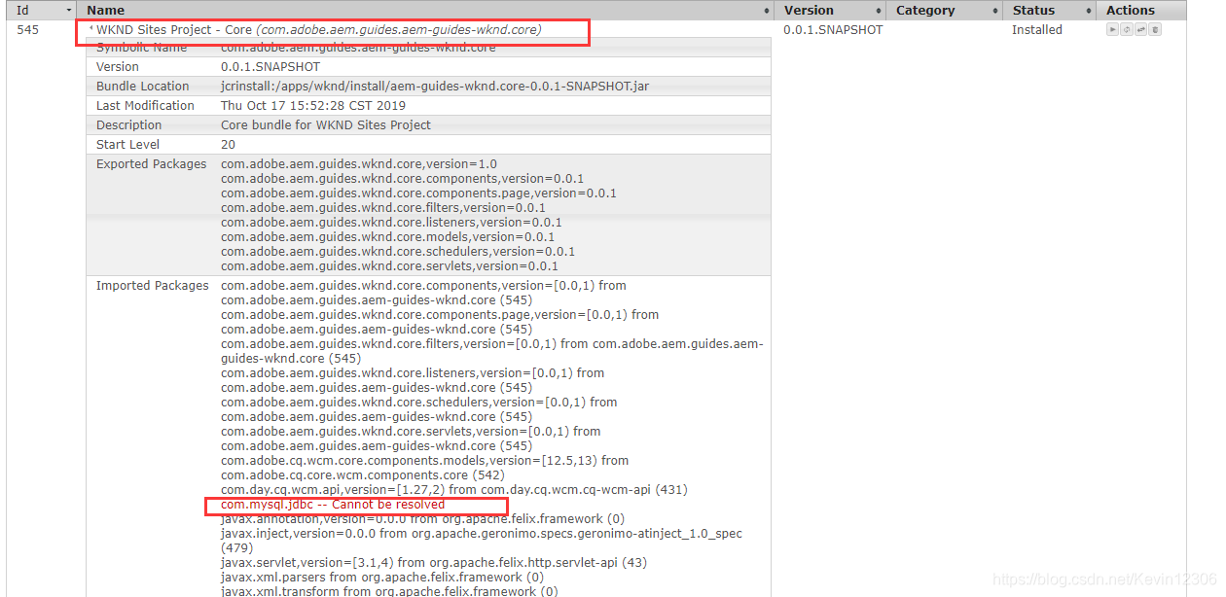Select exported package wknd.core,version=1.0
This screenshot has height=597, width=1226.
click(x=359, y=164)
